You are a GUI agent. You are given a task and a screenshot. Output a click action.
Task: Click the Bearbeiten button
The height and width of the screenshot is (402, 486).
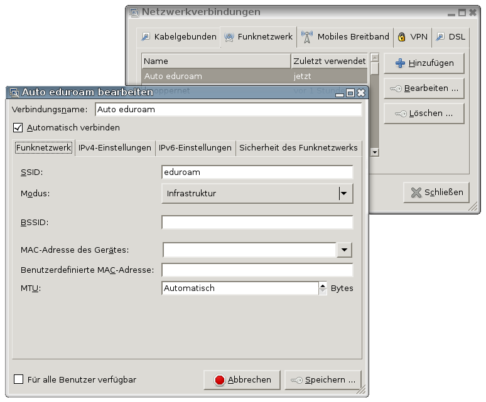[x=424, y=88]
